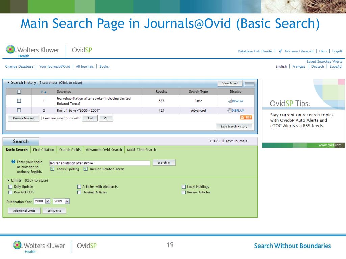Uncheck Include Related Terms option
This screenshot has height=259, width=346.
click(x=85, y=169)
